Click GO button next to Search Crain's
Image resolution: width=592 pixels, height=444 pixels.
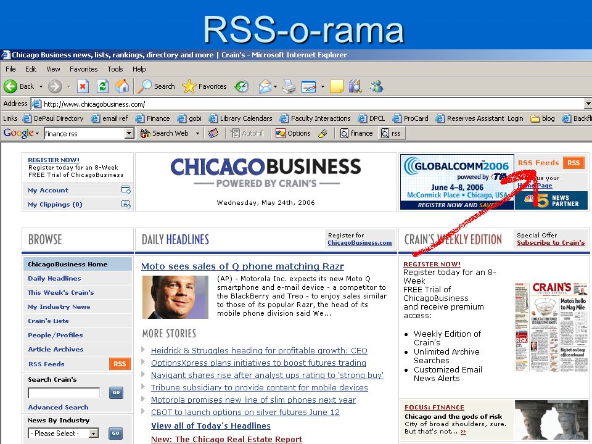[116, 393]
